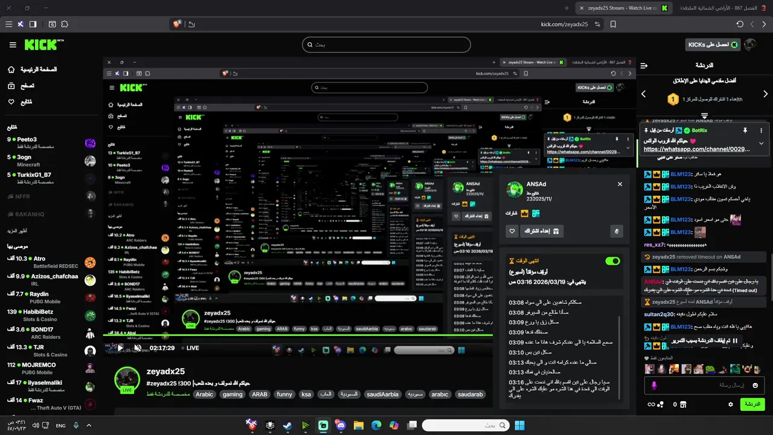Unpin the BotRix pinned message
Image resolution: width=773 pixels, height=435 pixels.
(x=745, y=130)
